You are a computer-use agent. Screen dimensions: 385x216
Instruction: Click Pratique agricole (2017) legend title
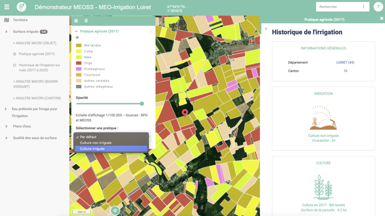[x=99, y=31]
